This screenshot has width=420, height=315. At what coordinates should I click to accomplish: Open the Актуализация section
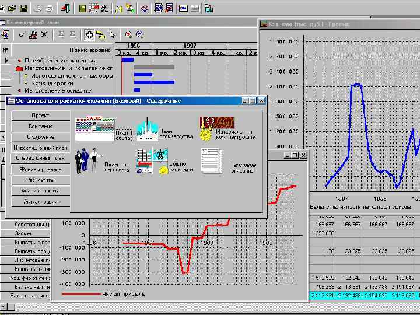coord(41,202)
